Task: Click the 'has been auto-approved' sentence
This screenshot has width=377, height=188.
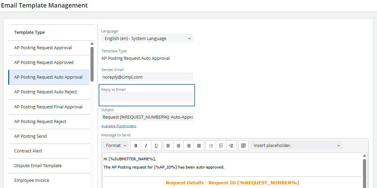Action: [164, 167]
